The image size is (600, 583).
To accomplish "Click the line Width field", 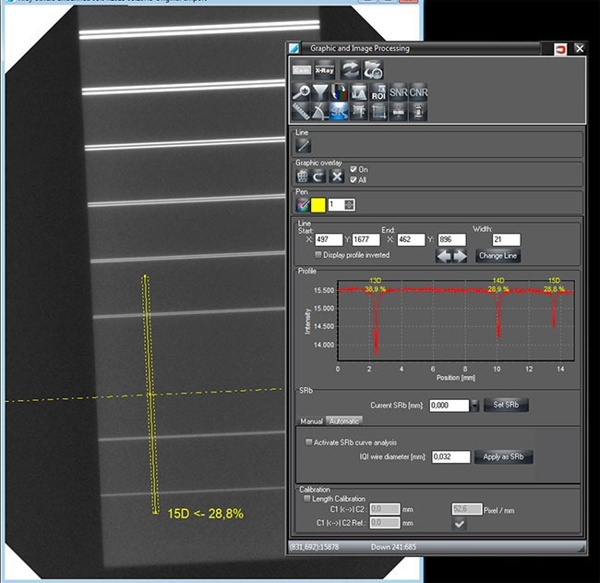I will click(x=506, y=240).
